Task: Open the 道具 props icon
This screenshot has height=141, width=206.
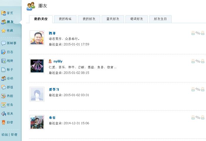Action: pos(4,114)
